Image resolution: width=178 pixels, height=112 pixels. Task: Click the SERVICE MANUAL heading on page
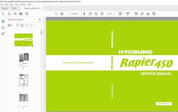pos(156,74)
